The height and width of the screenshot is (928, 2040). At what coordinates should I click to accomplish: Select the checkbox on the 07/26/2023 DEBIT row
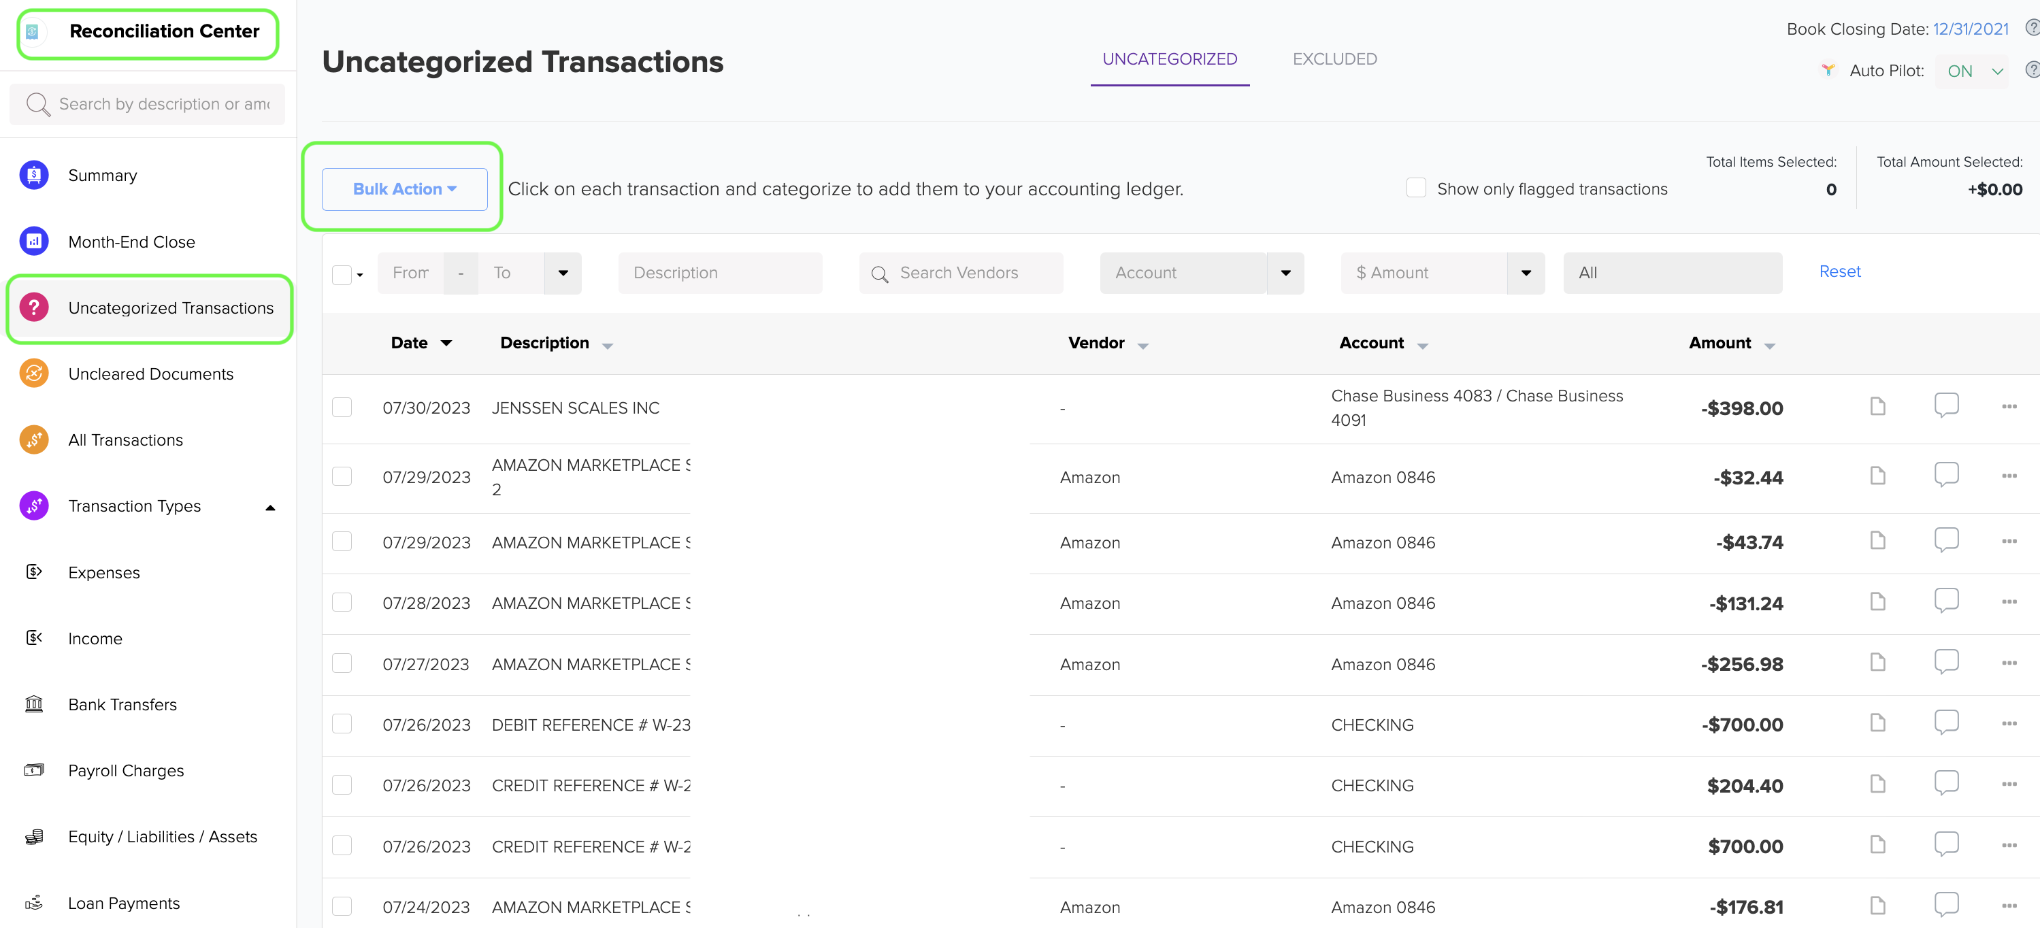[x=342, y=723]
